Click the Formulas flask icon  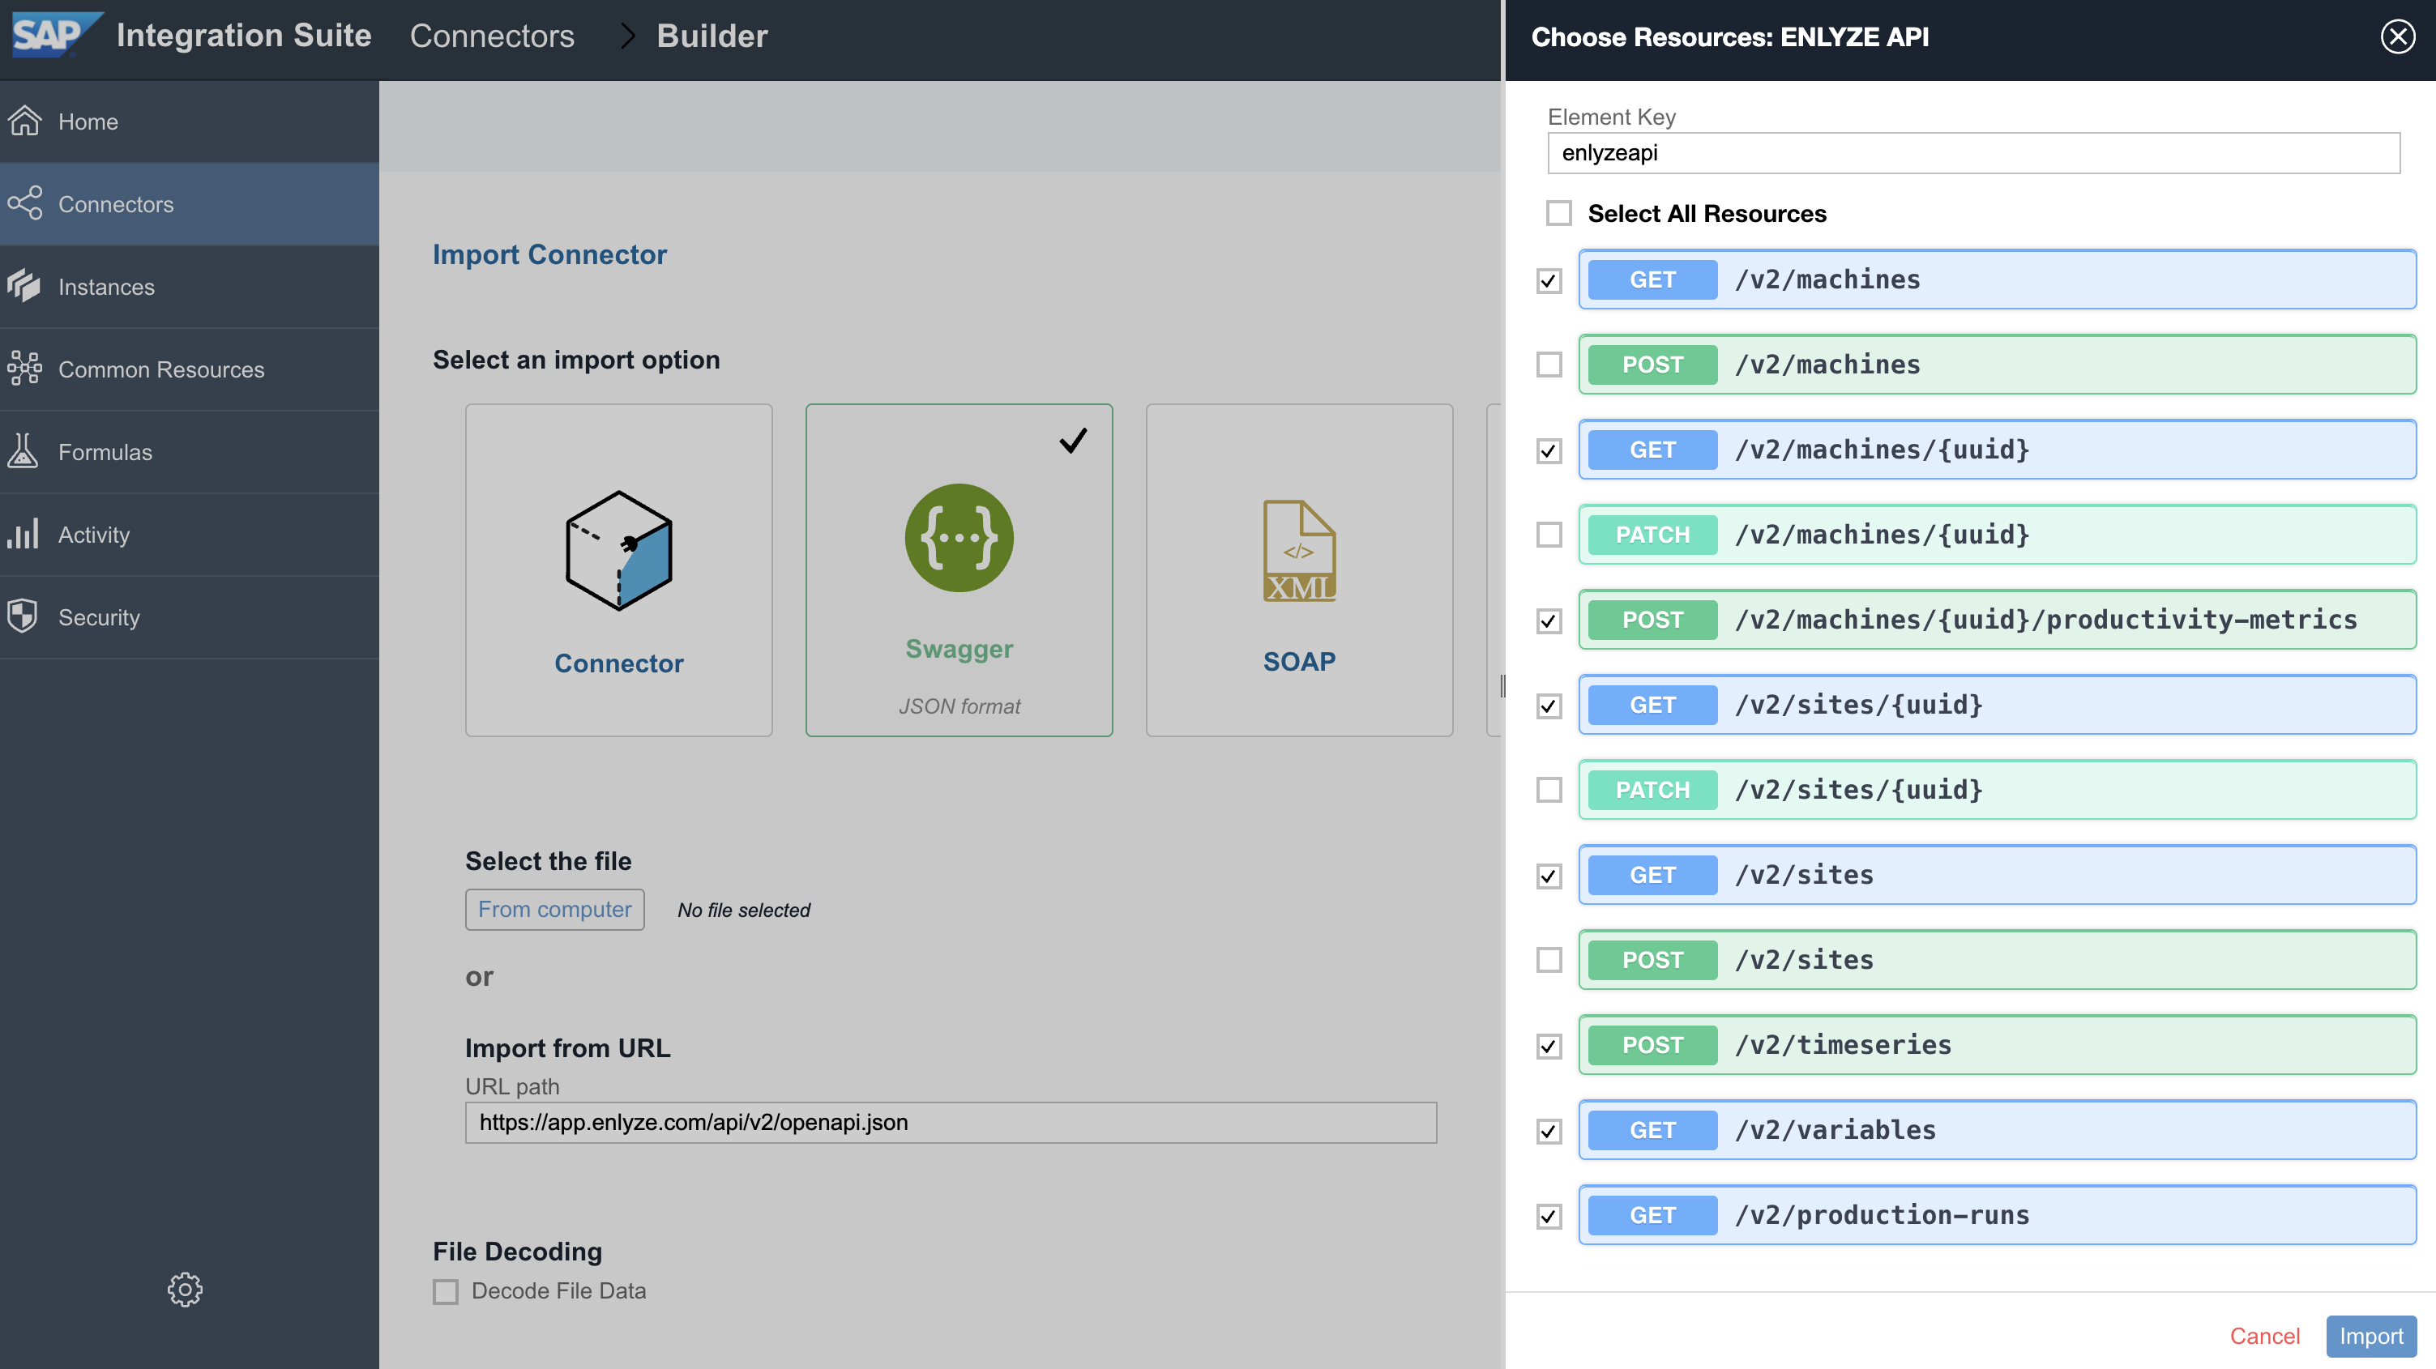click(23, 451)
